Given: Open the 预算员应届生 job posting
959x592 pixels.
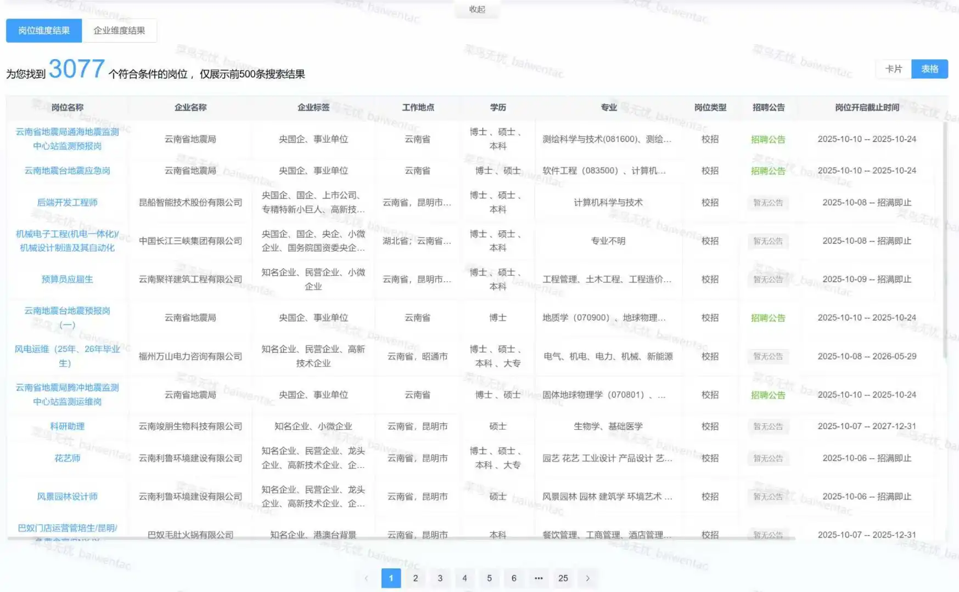Looking at the screenshot, I should tap(68, 279).
